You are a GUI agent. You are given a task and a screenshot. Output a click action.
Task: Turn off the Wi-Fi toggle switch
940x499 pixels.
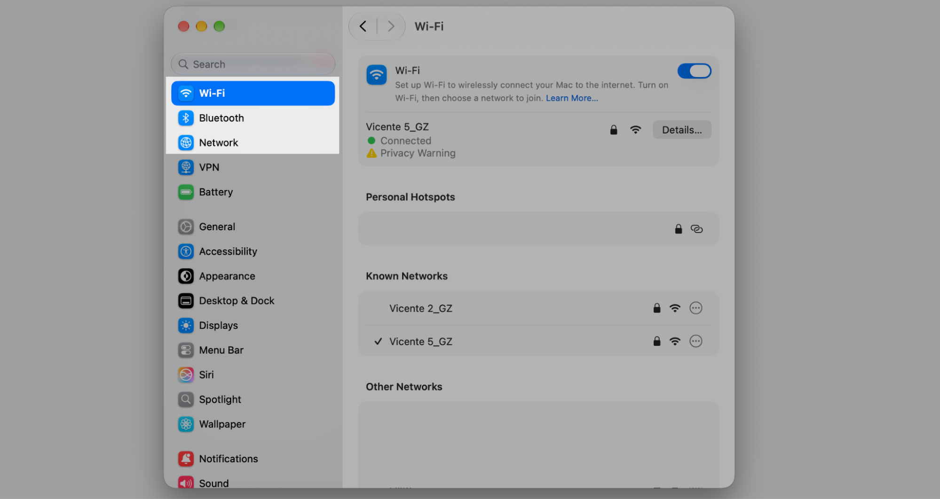(x=694, y=71)
